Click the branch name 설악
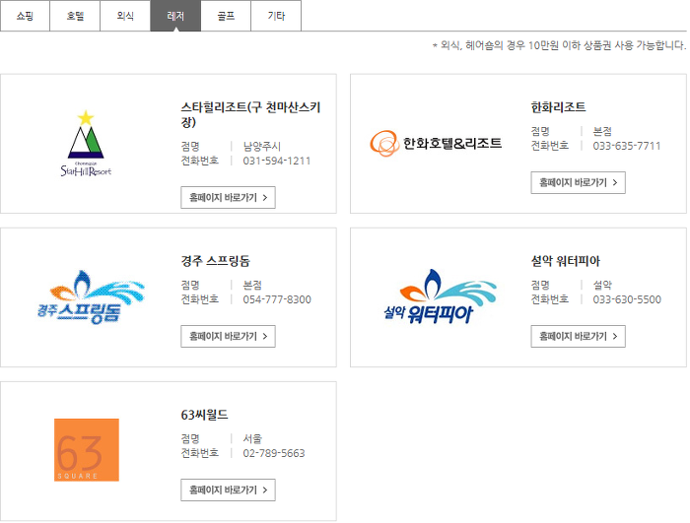The height and width of the screenshot is (523, 690). coord(602,285)
